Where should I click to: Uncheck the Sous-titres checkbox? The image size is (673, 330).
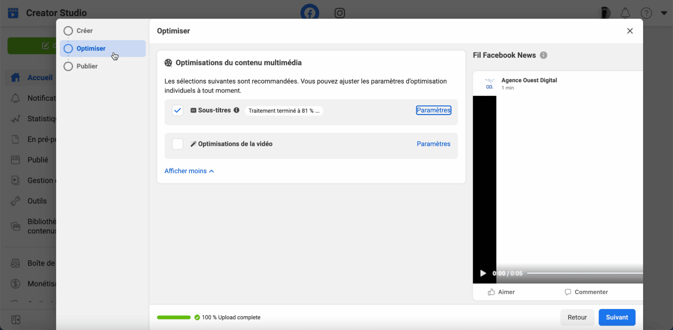[x=177, y=110]
